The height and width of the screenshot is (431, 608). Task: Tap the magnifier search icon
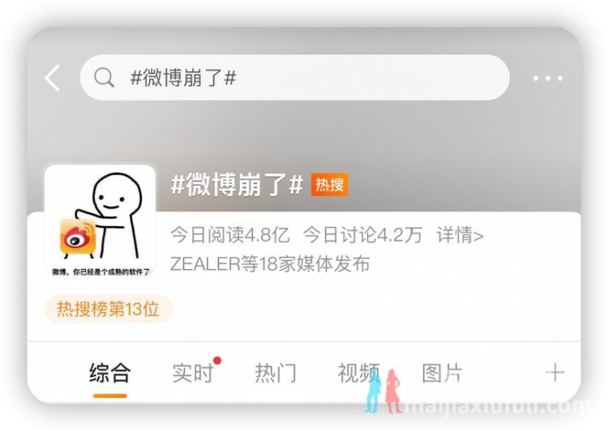pyautogui.click(x=104, y=78)
